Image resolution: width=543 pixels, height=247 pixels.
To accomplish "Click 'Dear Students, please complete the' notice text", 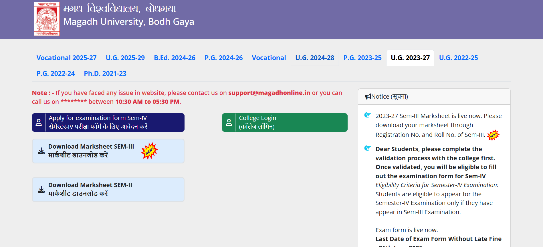I will (x=429, y=149).
